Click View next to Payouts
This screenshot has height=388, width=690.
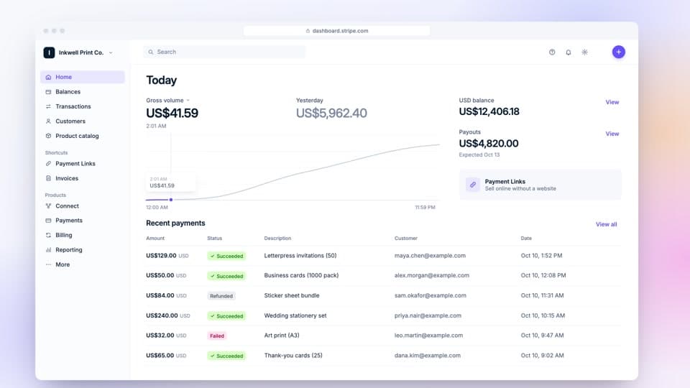tap(612, 134)
